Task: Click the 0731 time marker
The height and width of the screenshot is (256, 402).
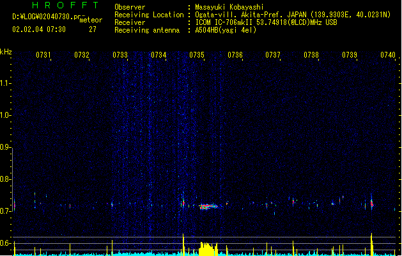Action: click(x=43, y=55)
